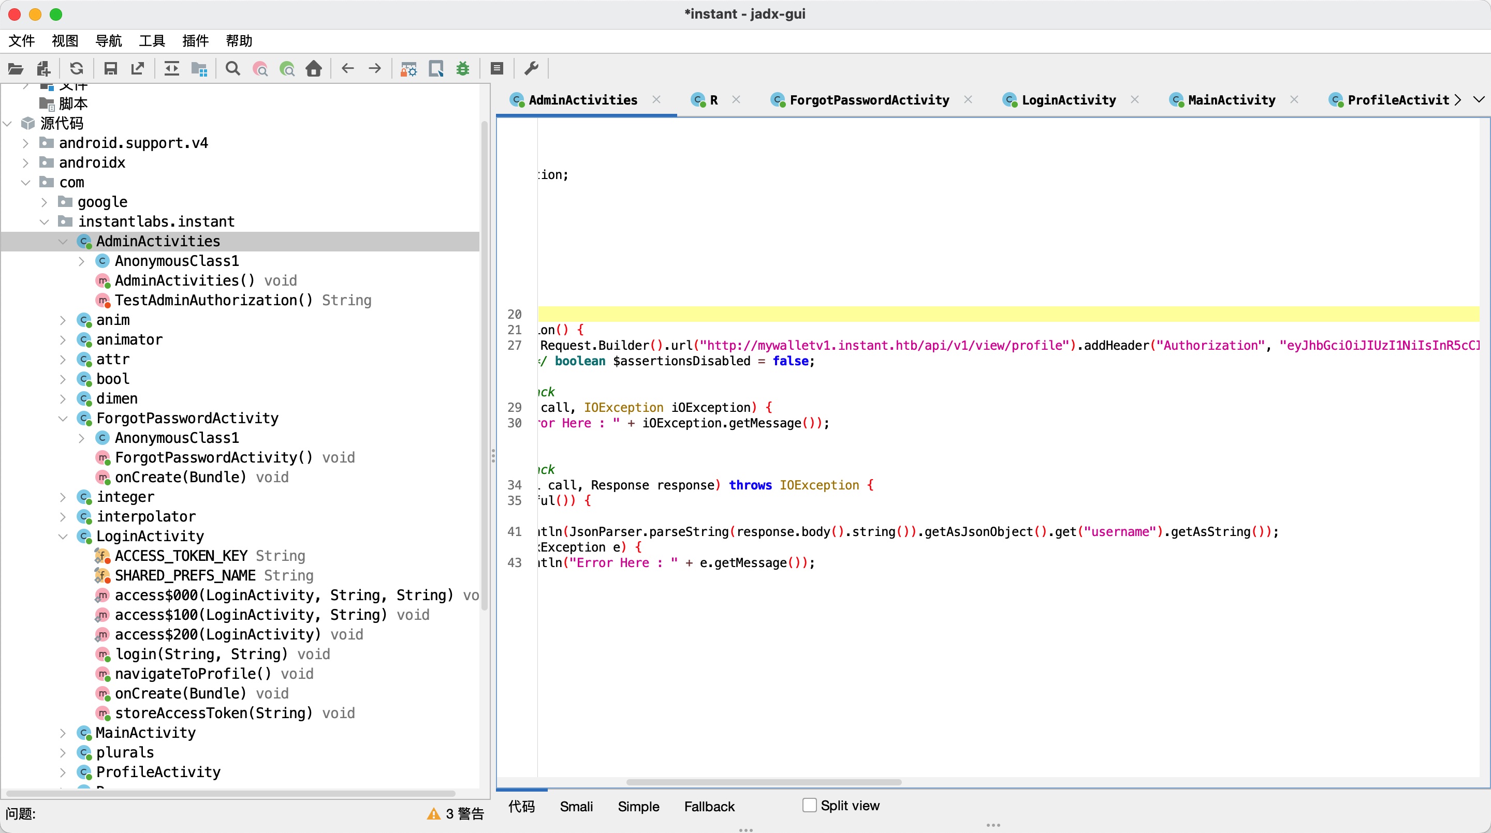Switch to the LoginActivity tab
Image resolution: width=1491 pixels, height=833 pixels.
click(x=1068, y=100)
